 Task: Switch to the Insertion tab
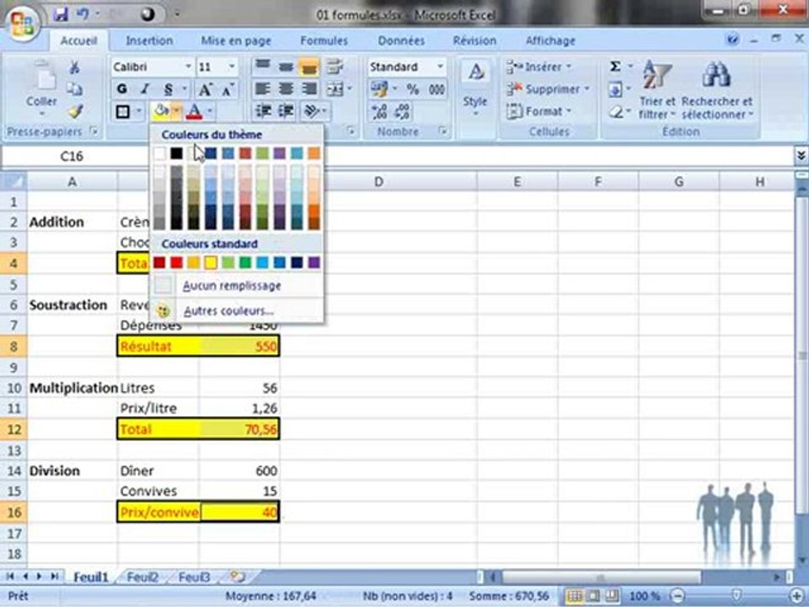pyautogui.click(x=149, y=40)
